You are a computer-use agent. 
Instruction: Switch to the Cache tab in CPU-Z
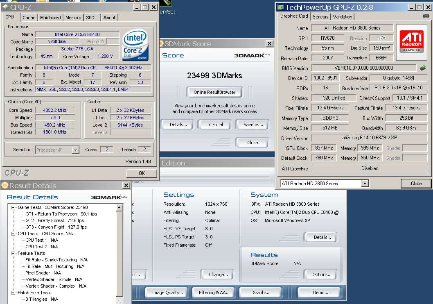(x=29, y=18)
